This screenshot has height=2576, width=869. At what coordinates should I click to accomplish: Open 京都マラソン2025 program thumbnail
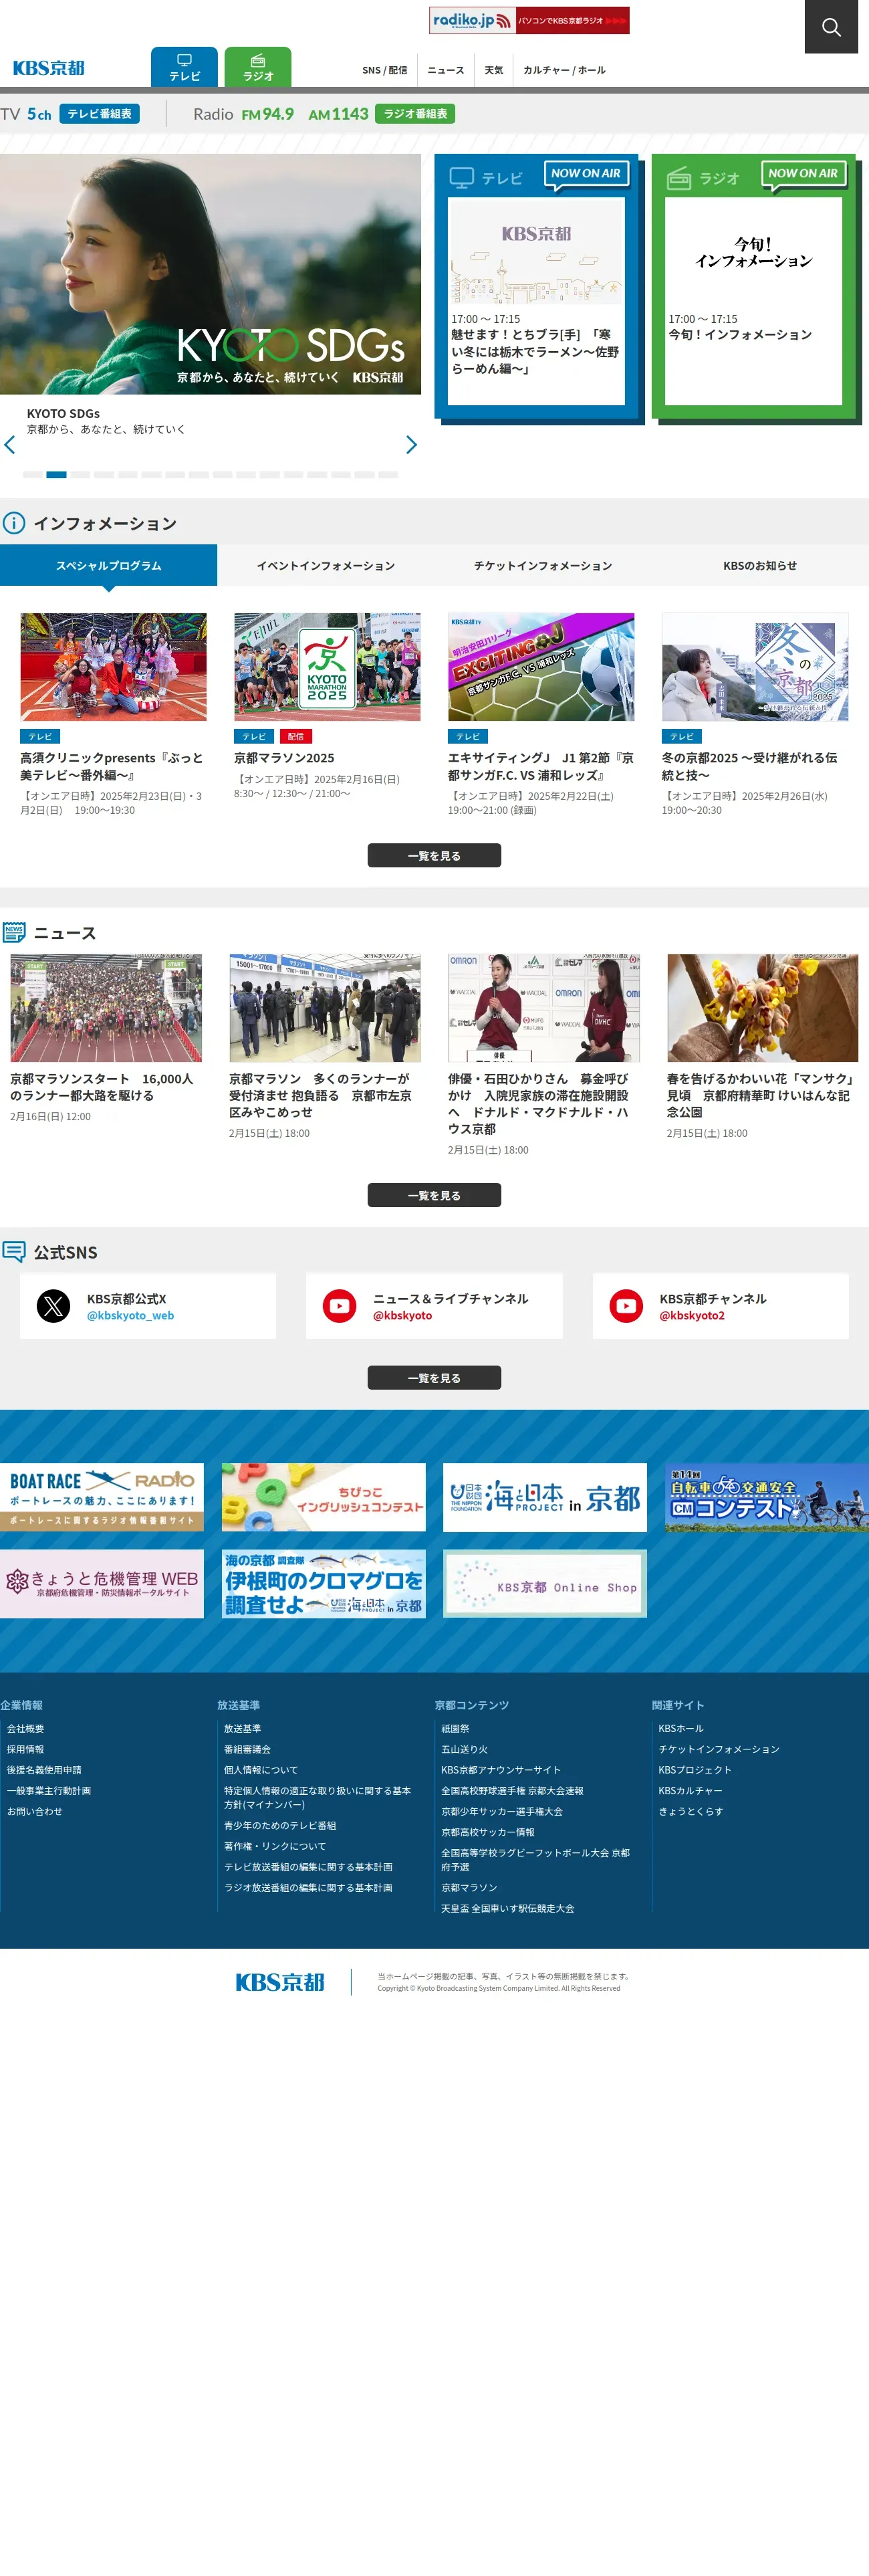[327, 667]
